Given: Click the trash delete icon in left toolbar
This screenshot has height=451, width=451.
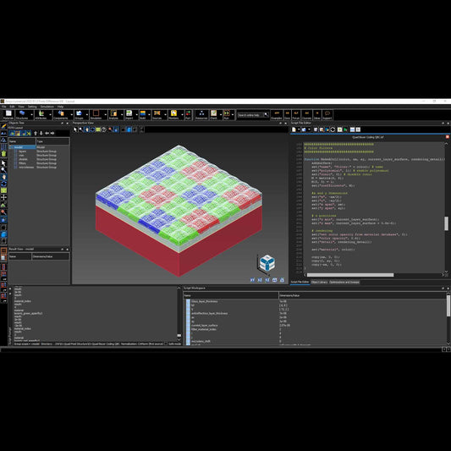Looking at the screenshot, I should click(3, 154).
